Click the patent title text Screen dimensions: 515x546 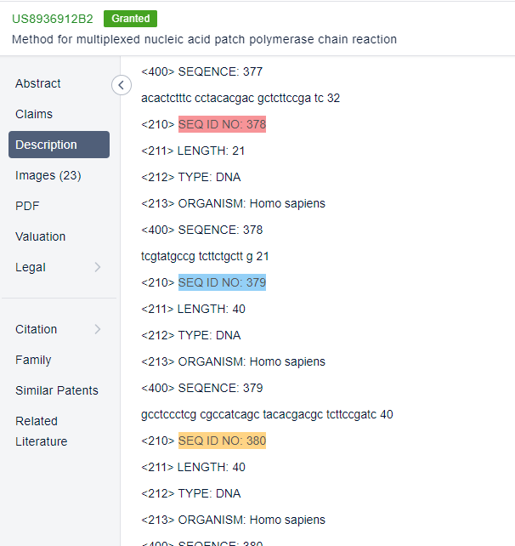point(204,39)
